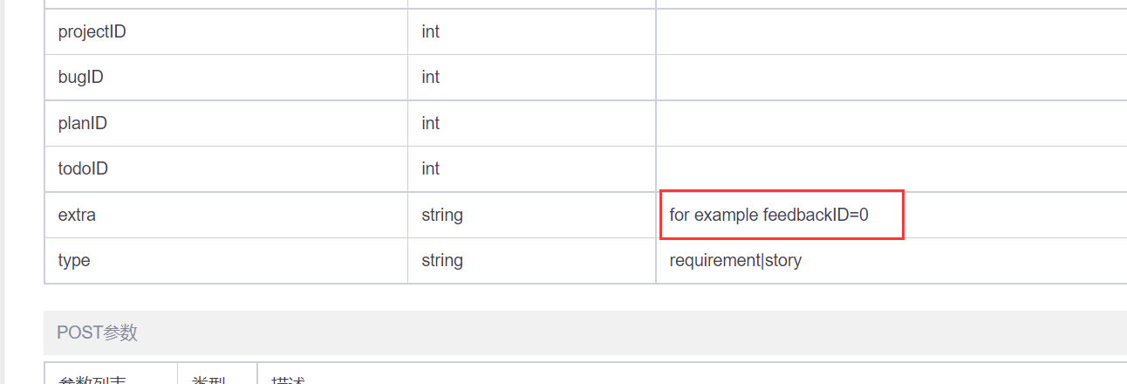Click the POST参数 section header
This screenshot has height=384, width=1127.
pos(97,333)
